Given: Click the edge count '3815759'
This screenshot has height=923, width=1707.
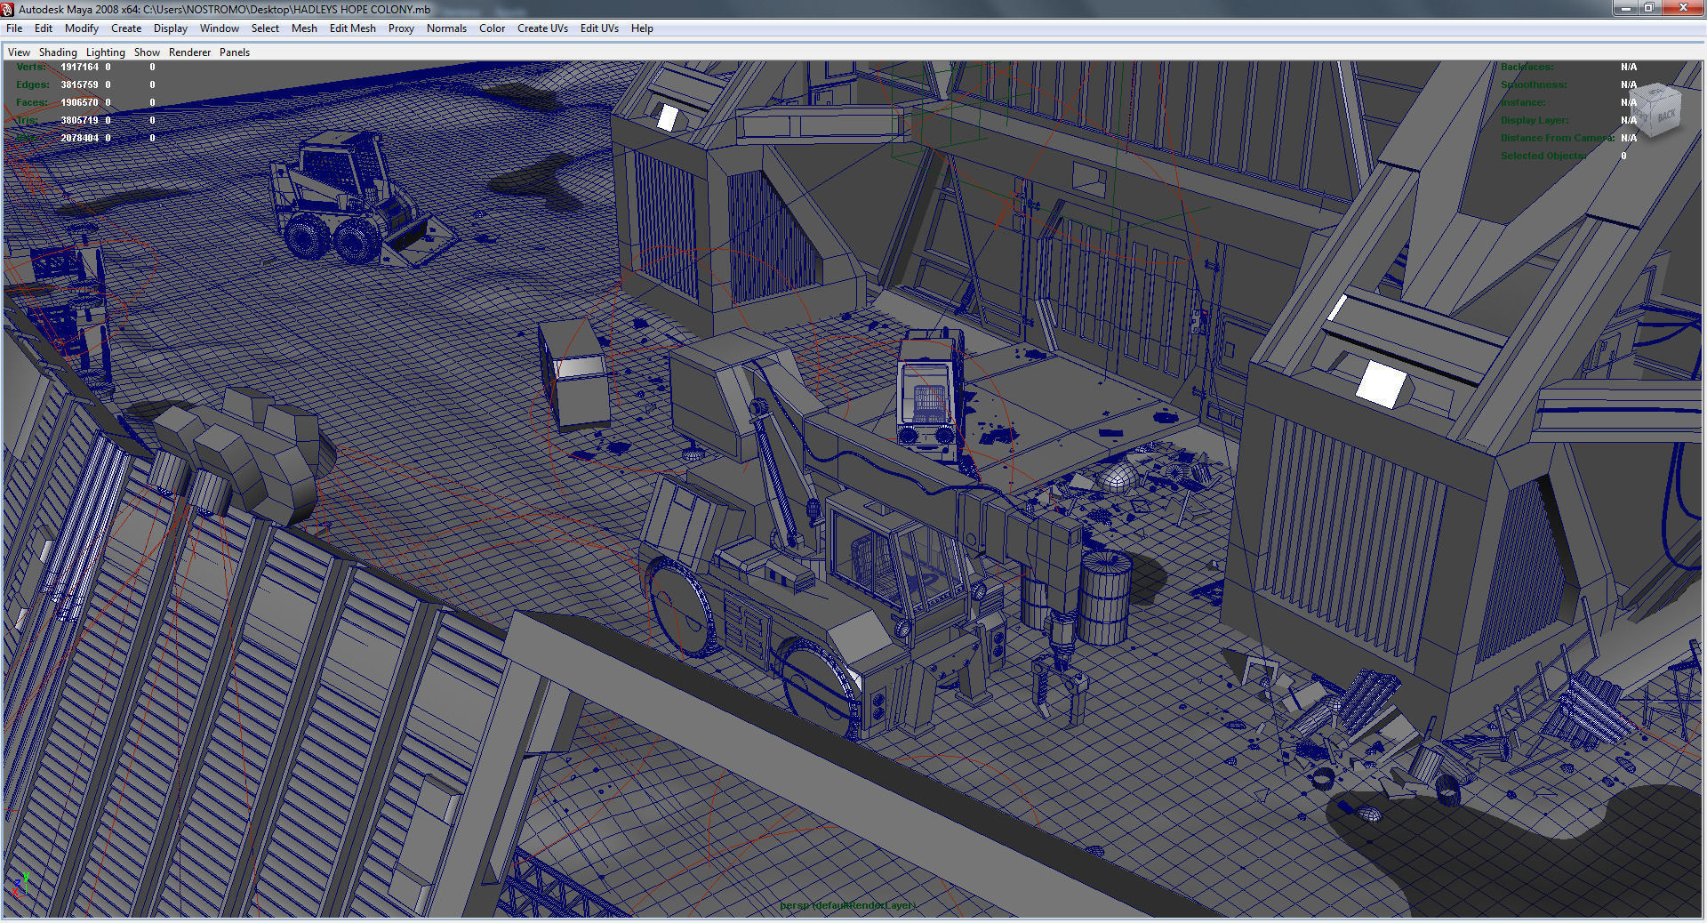Looking at the screenshot, I should (79, 84).
